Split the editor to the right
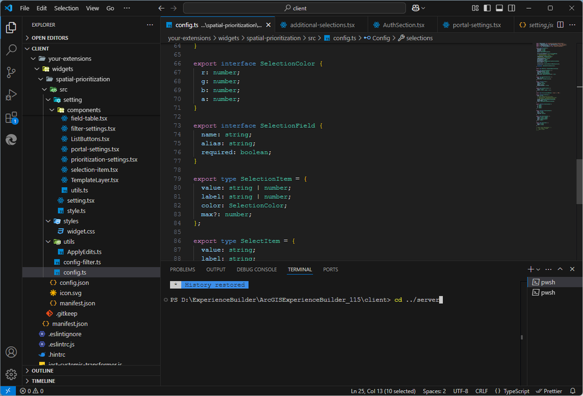The width and height of the screenshot is (583, 396). click(560, 25)
